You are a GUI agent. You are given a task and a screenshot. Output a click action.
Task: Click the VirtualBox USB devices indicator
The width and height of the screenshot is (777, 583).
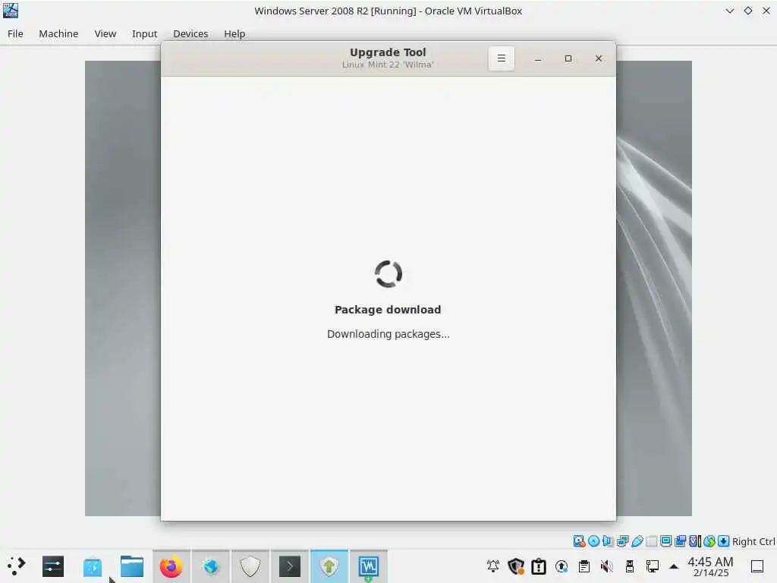pyautogui.click(x=637, y=540)
